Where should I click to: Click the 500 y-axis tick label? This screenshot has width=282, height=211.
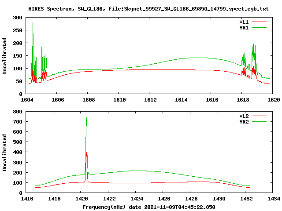[x=18, y=142]
